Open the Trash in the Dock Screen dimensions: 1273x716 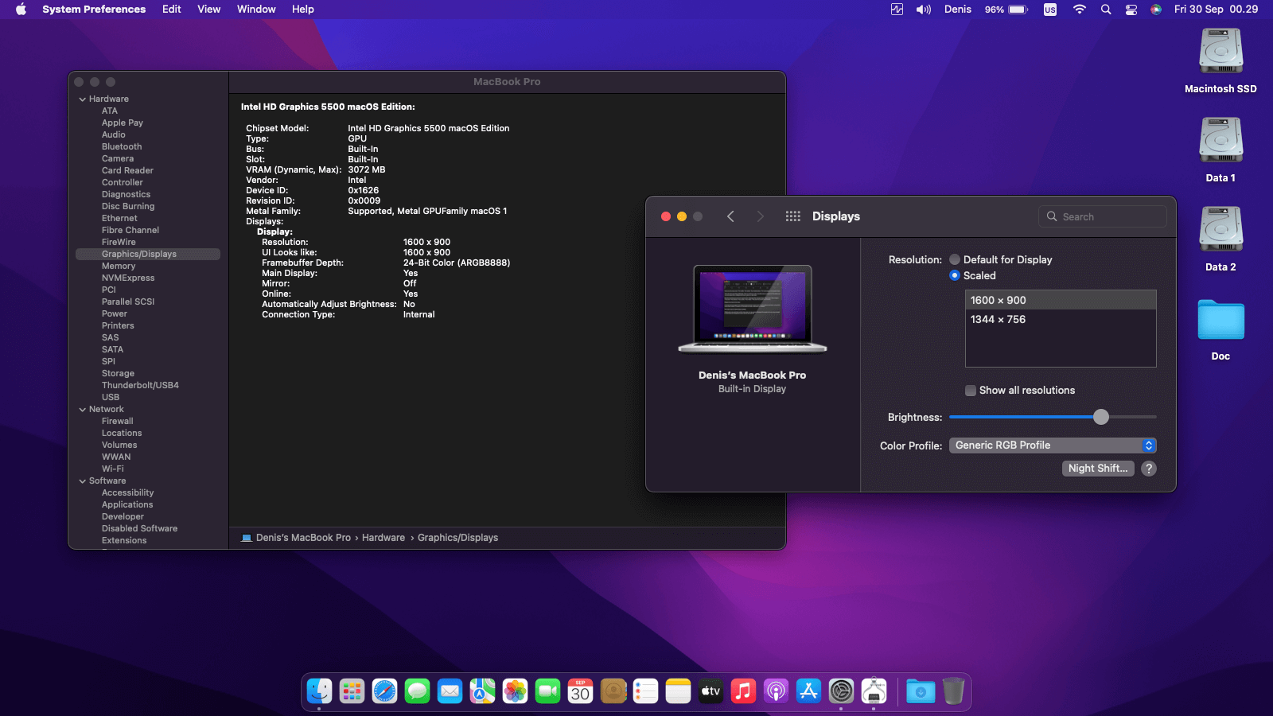(x=953, y=691)
